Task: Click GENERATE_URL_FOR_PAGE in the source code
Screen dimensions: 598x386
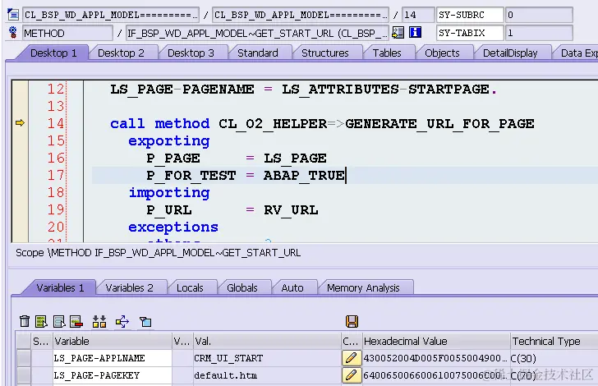Action: tap(439, 123)
